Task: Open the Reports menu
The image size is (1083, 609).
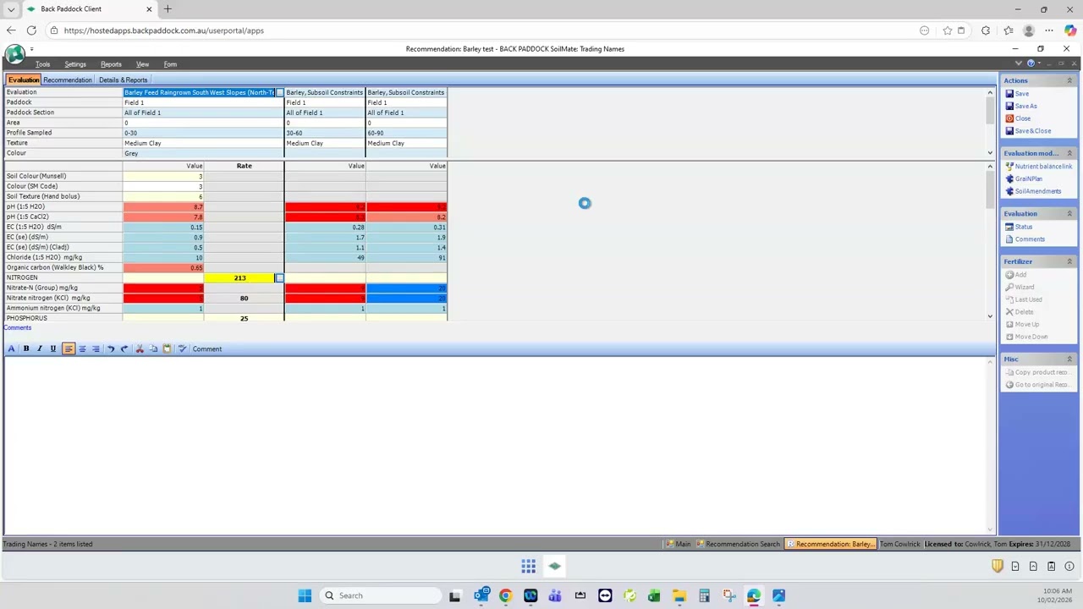Action: click(x=111, y=64)
